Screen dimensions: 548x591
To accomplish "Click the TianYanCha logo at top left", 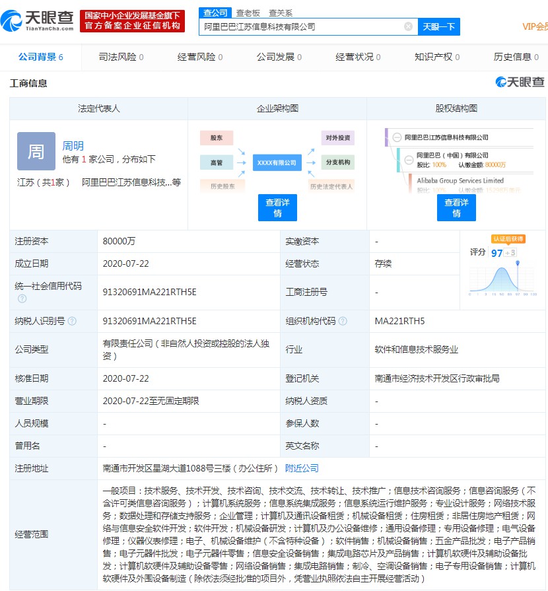I will click(38, 20).
